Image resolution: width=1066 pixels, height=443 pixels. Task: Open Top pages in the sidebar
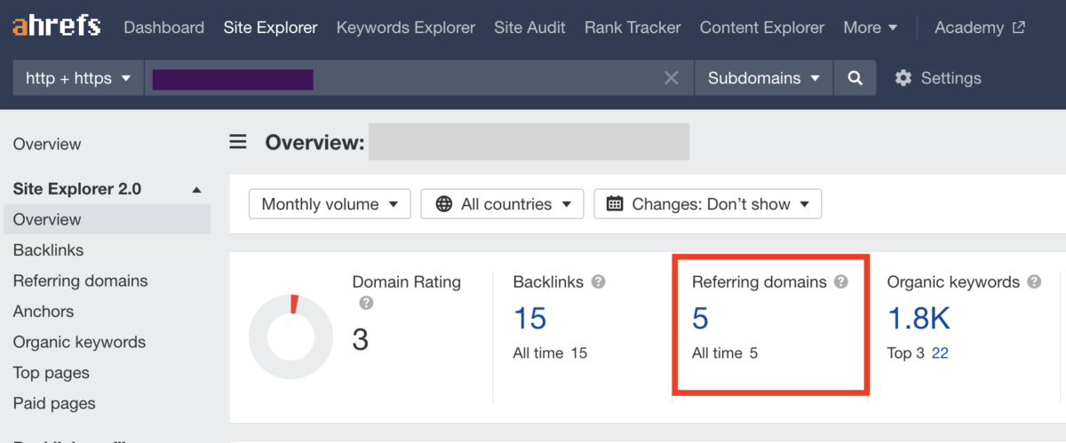52,373
